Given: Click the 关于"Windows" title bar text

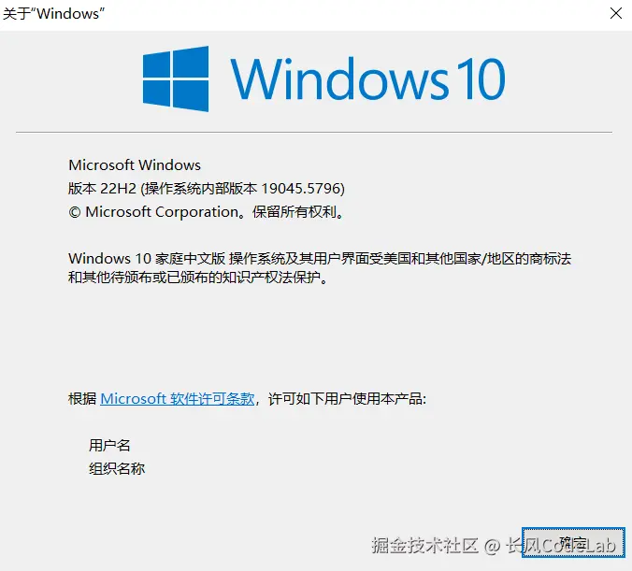Looking at the screenshot, I should click(x=53, y=13).
